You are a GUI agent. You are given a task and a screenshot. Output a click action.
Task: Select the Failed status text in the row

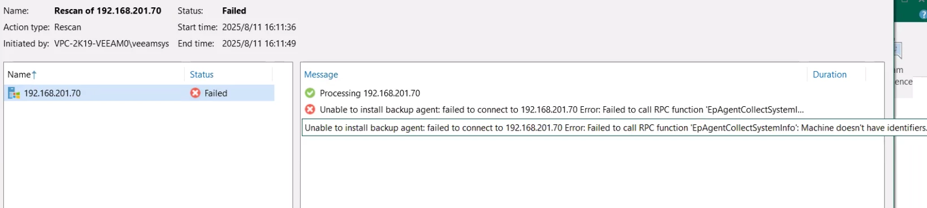pyautogui.click(x=216, y=93)
